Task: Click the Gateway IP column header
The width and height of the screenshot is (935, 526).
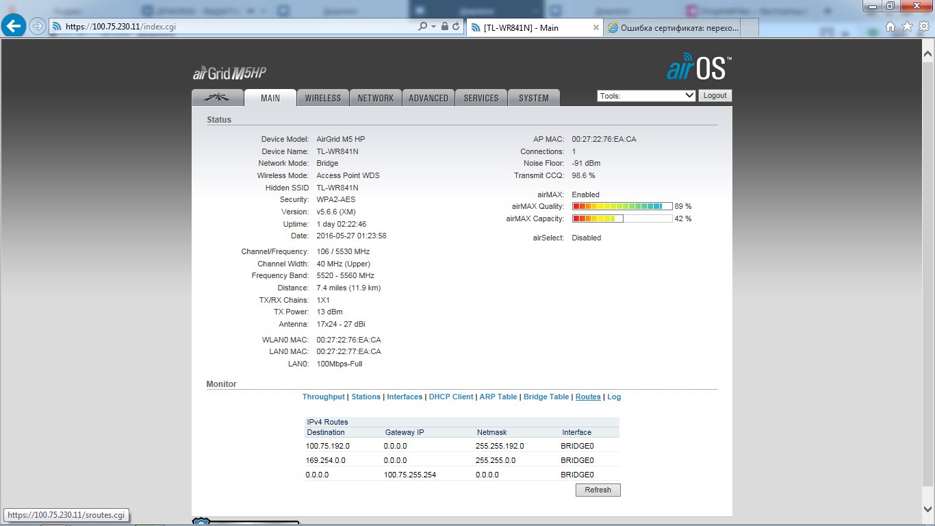Action: [405, 432]
